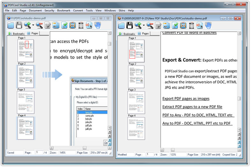Open the Security menu
Image resolution: width=251 pixels, height=167 pixels.
click(x=49, y=11)
